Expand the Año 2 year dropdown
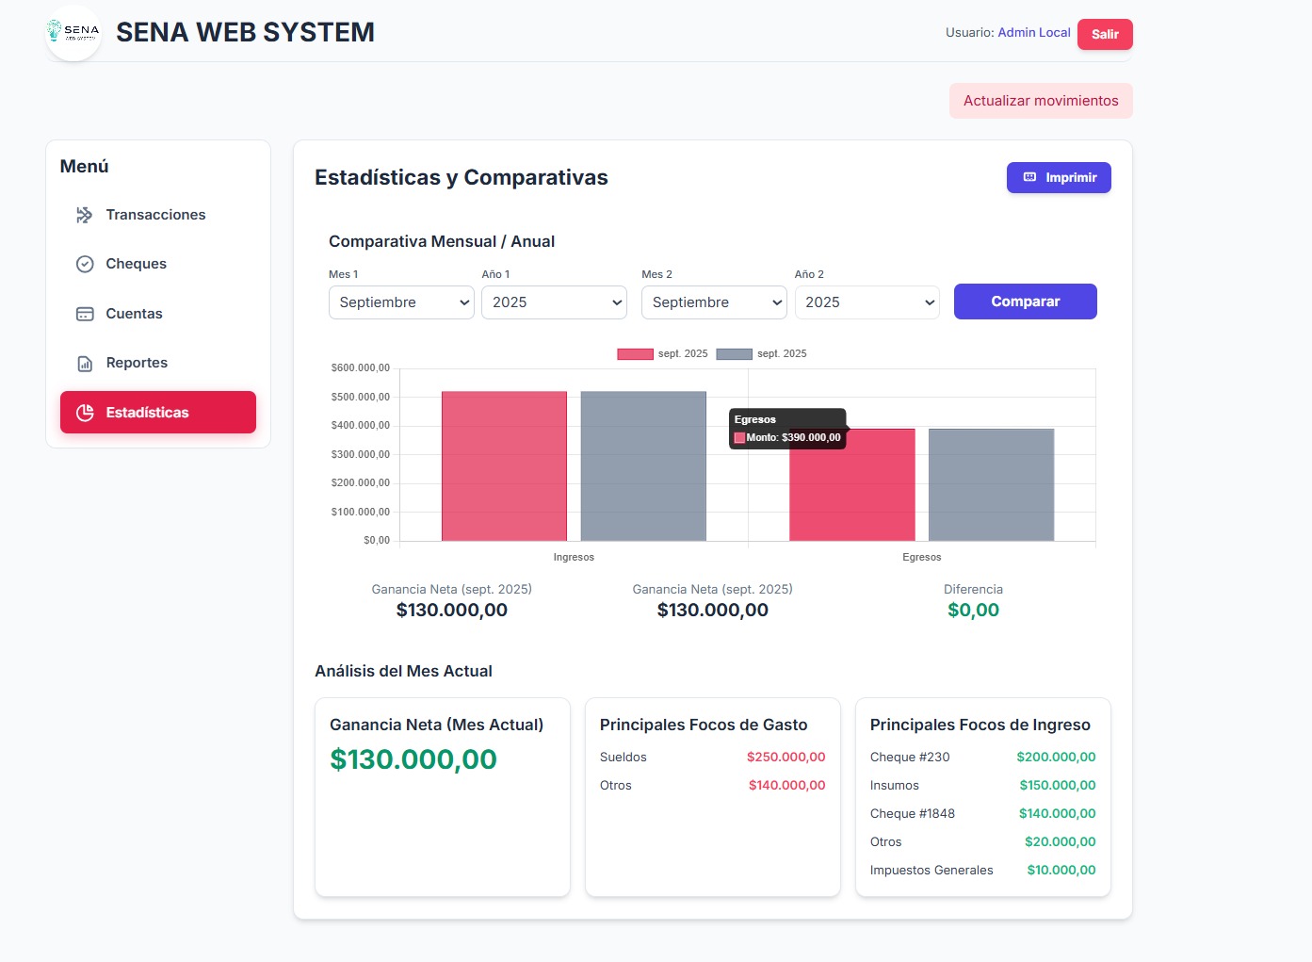1312x962 pixels. pyautogui.click(x=867, y=302)
